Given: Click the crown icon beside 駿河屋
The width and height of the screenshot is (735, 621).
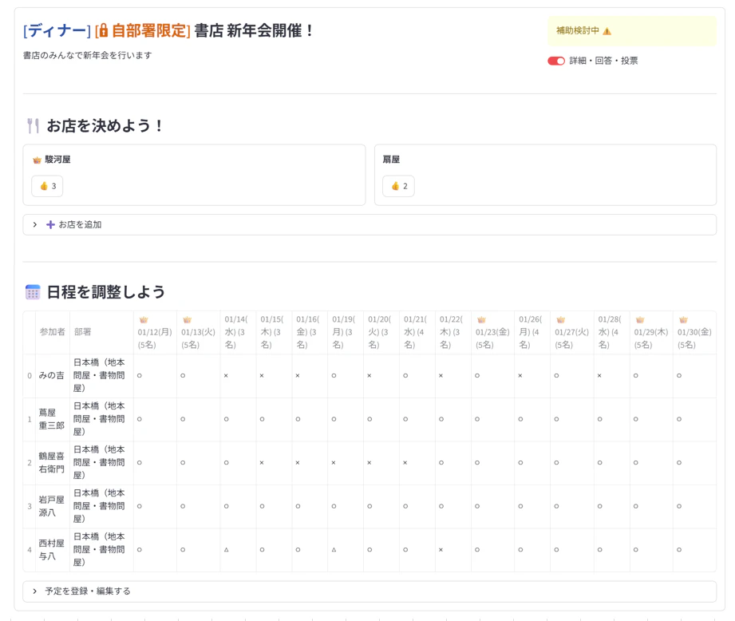Looking at the screenshot, I should [37, 160].
